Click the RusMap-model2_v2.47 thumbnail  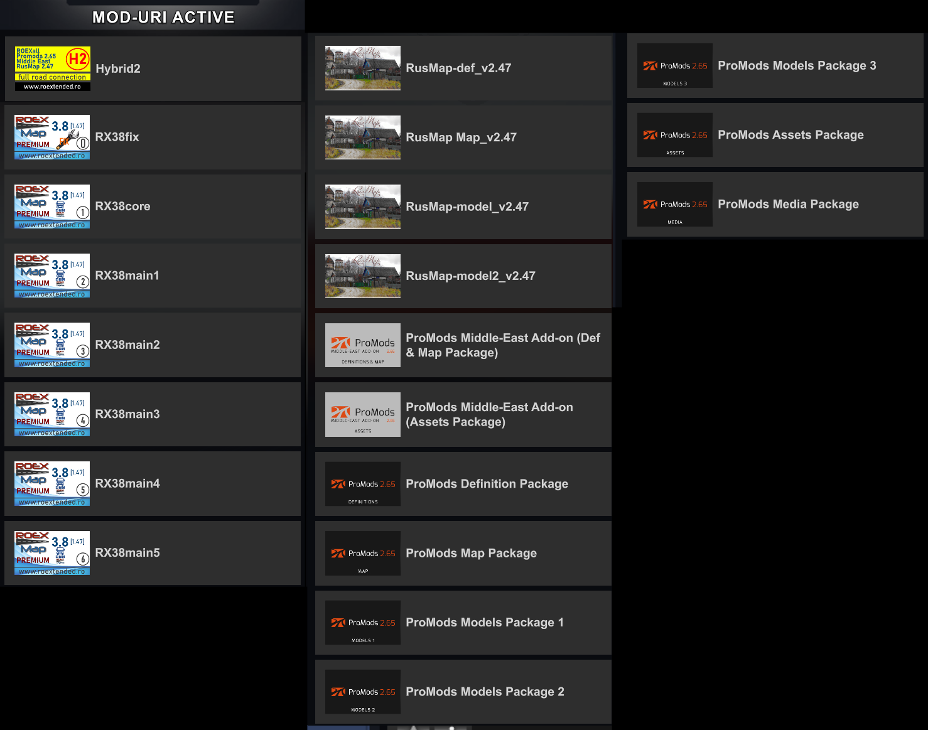(363, 276)
